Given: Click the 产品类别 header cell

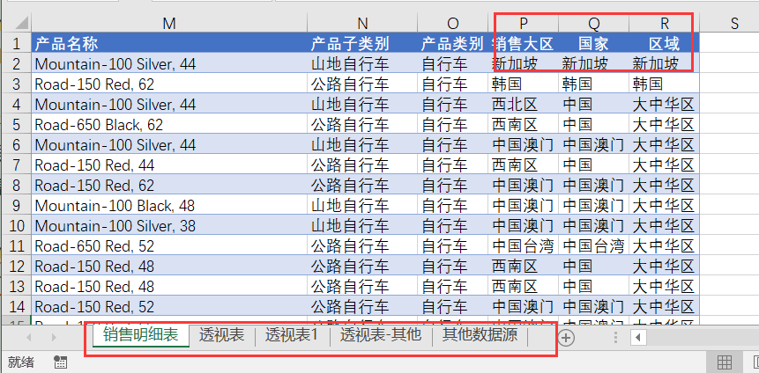Looking at the screenshot, I should [x=452, y=43].
